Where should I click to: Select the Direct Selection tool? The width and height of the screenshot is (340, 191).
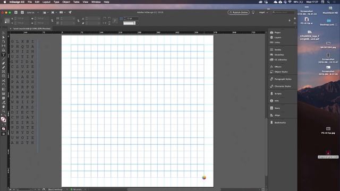click(3, 37)
